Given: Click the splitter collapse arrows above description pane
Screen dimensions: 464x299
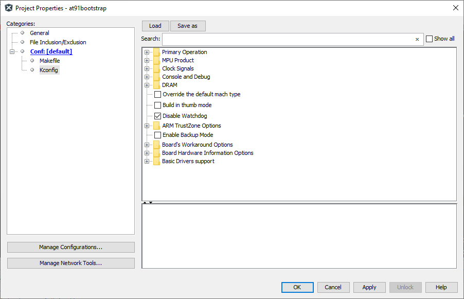Looking at the screenshot, I should (x=147, y=203).
